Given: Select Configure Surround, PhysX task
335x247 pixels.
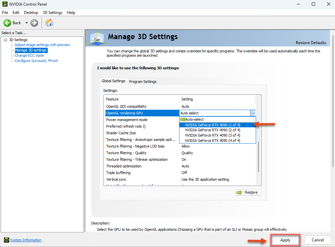Looking at the screenshot, I should [x=36, y=61].
